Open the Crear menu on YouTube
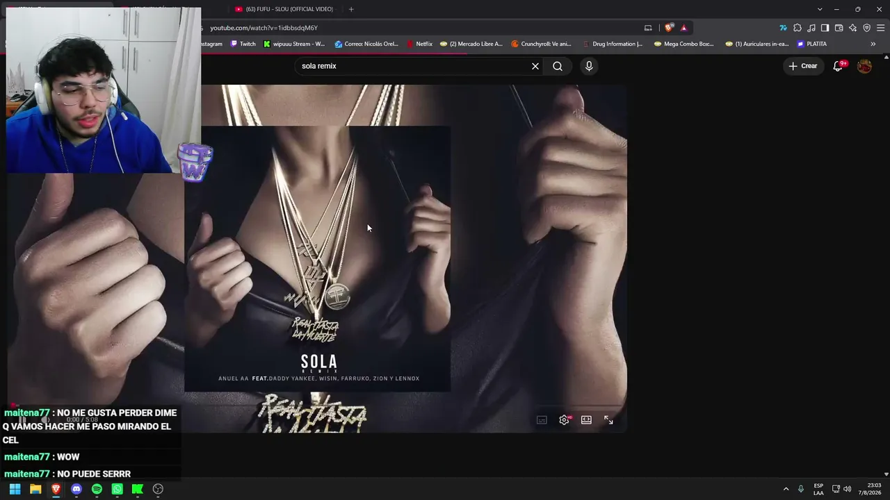Viewport: 890px width, 500px height. click(x=803, y=66)
